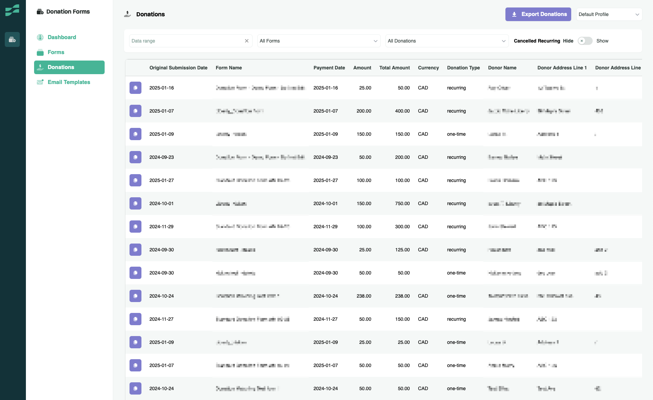
Task: Click the download icon inside Export Donations
Action: pos(514,14)
